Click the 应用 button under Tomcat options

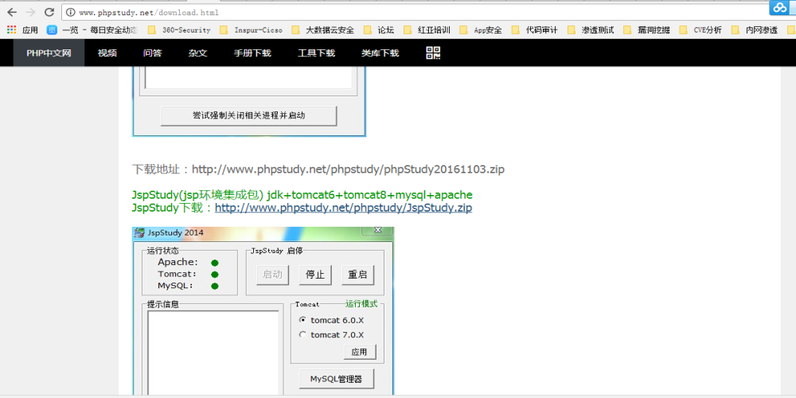(x=360, y=352)
